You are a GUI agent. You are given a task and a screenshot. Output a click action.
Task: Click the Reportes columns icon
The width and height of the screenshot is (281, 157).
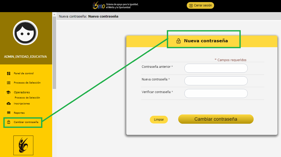9,113
